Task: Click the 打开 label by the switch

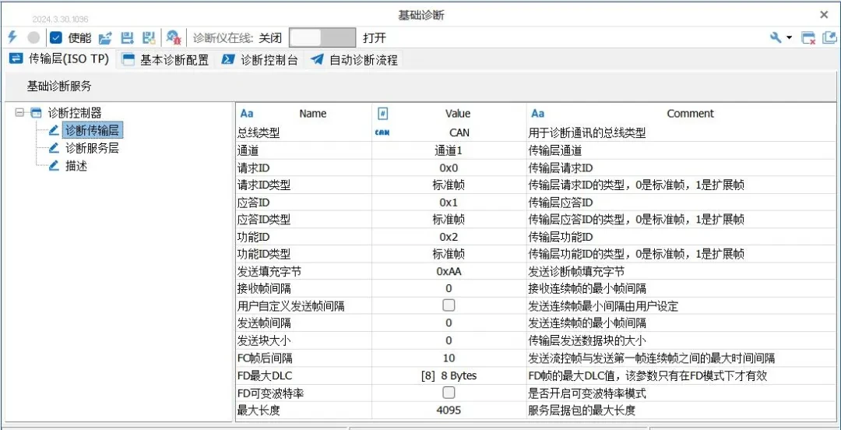Action: 375,38
